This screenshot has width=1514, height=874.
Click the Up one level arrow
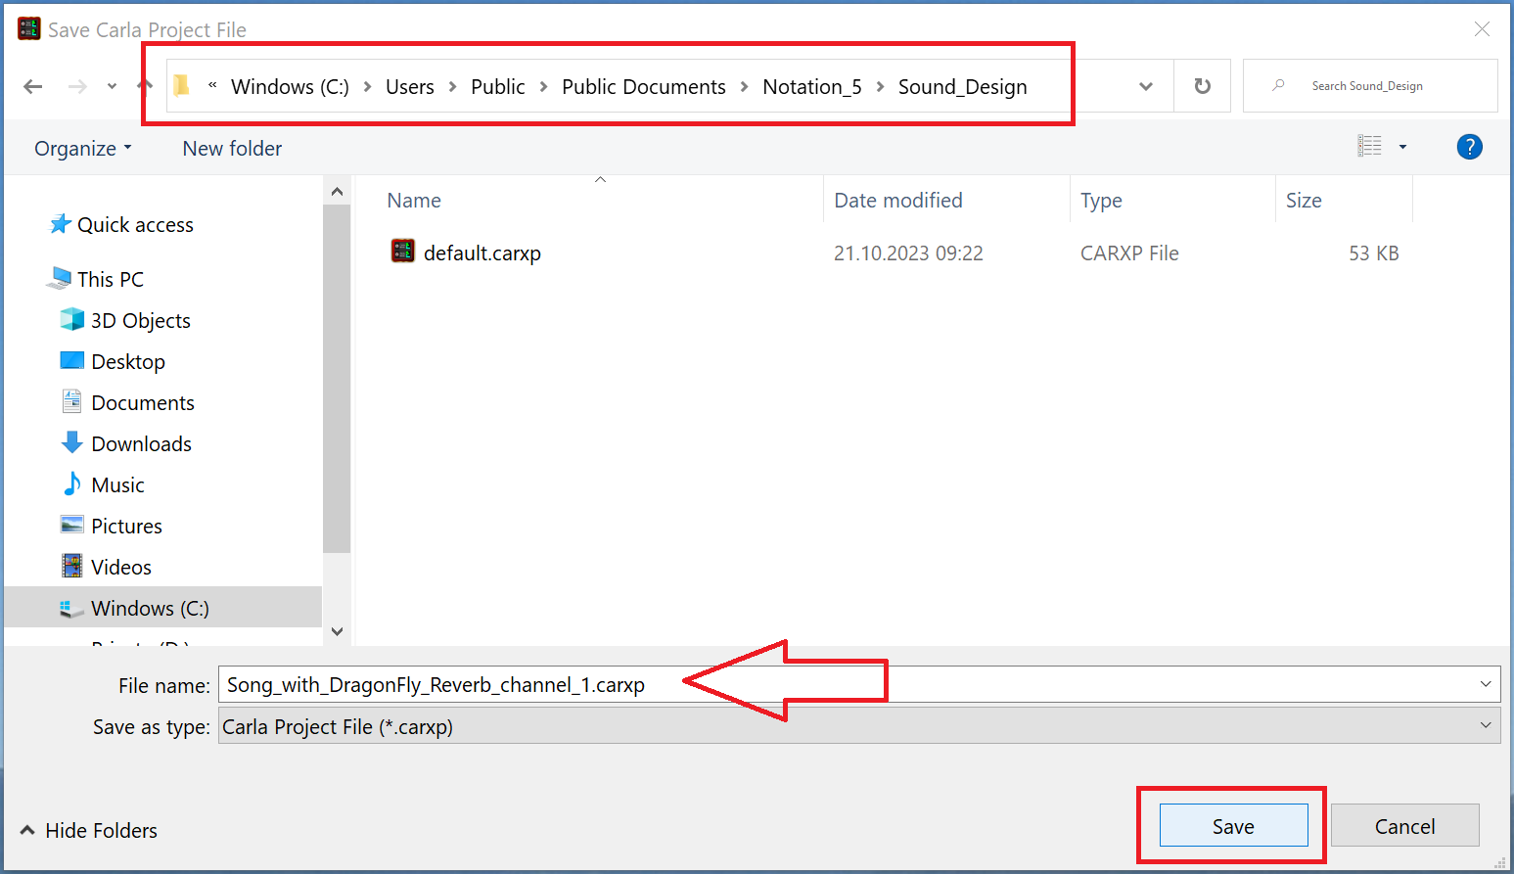coord(145,86)
